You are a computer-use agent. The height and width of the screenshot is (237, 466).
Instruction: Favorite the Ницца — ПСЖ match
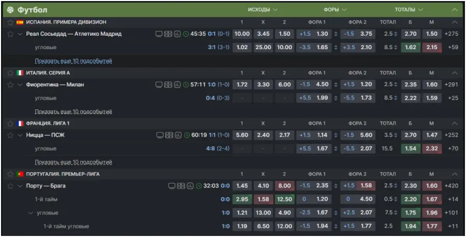[10, 135]
